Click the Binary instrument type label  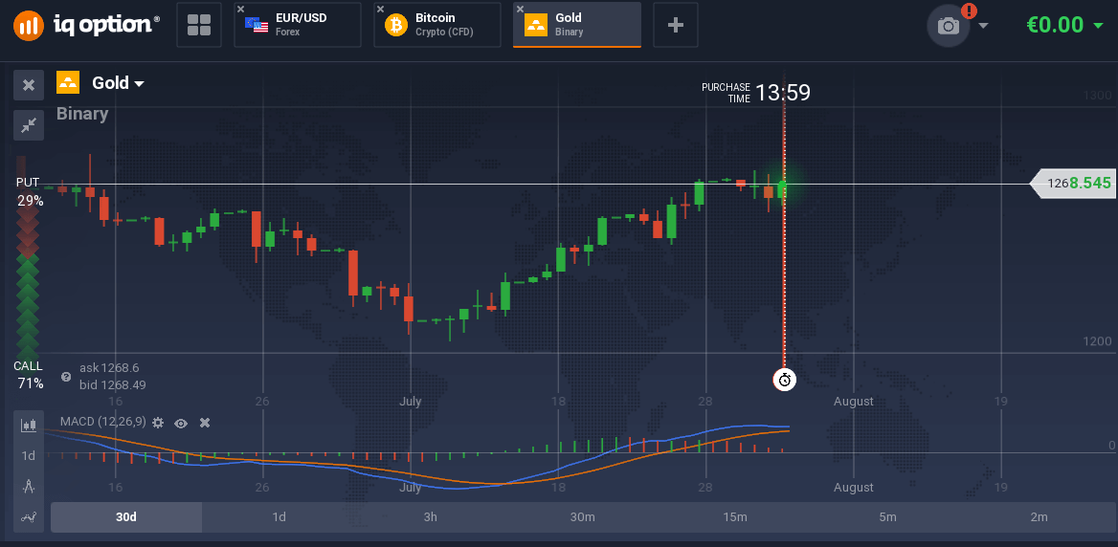[x=82, y=114]
